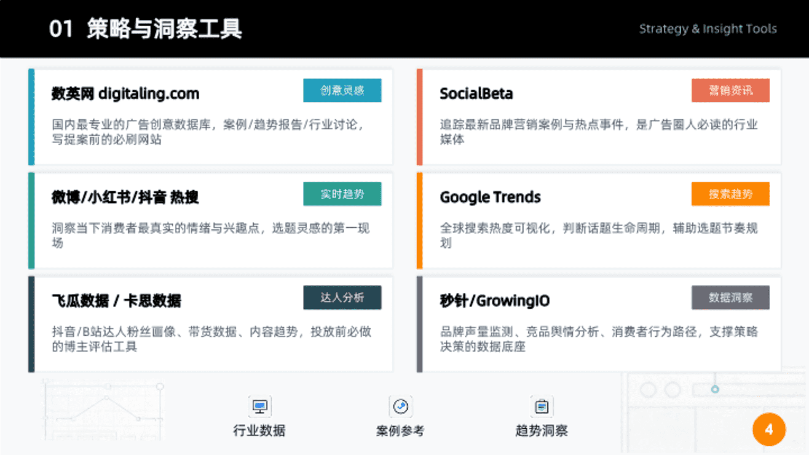Viewport: 809px width, 455px height.
Task: Click the slide title 策略与洞察工具
Action: pyautogui.click(x=164, y=29)
